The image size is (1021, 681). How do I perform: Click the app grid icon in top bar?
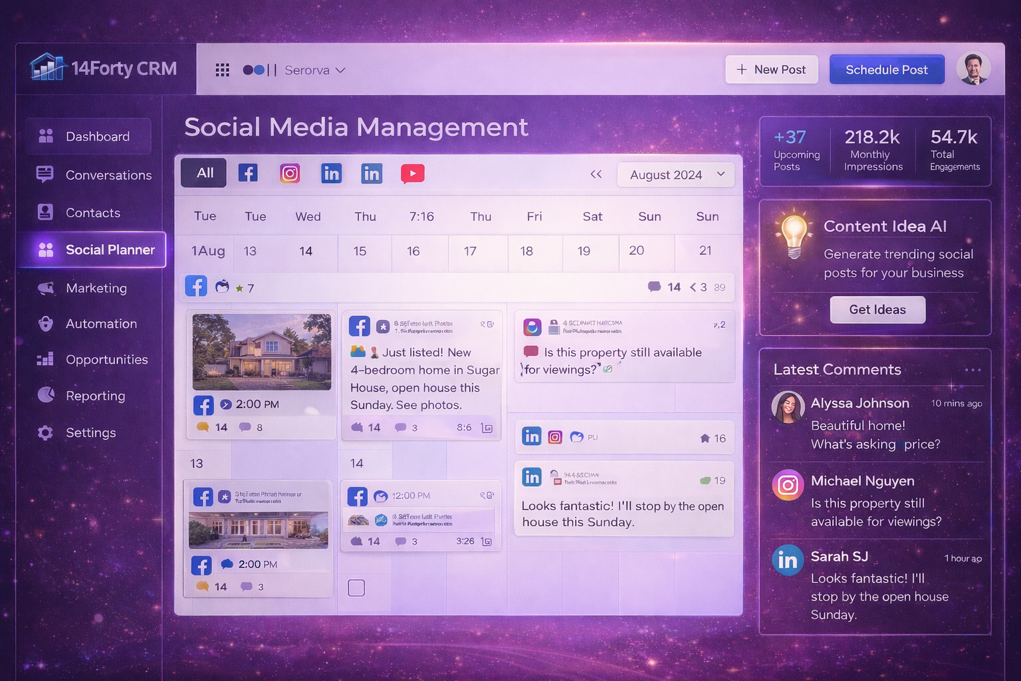[x=222, y=69]
